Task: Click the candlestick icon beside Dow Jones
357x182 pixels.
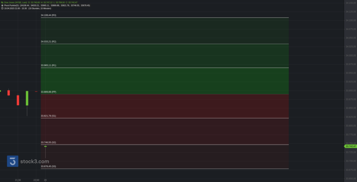Action: tap(2, 2)
